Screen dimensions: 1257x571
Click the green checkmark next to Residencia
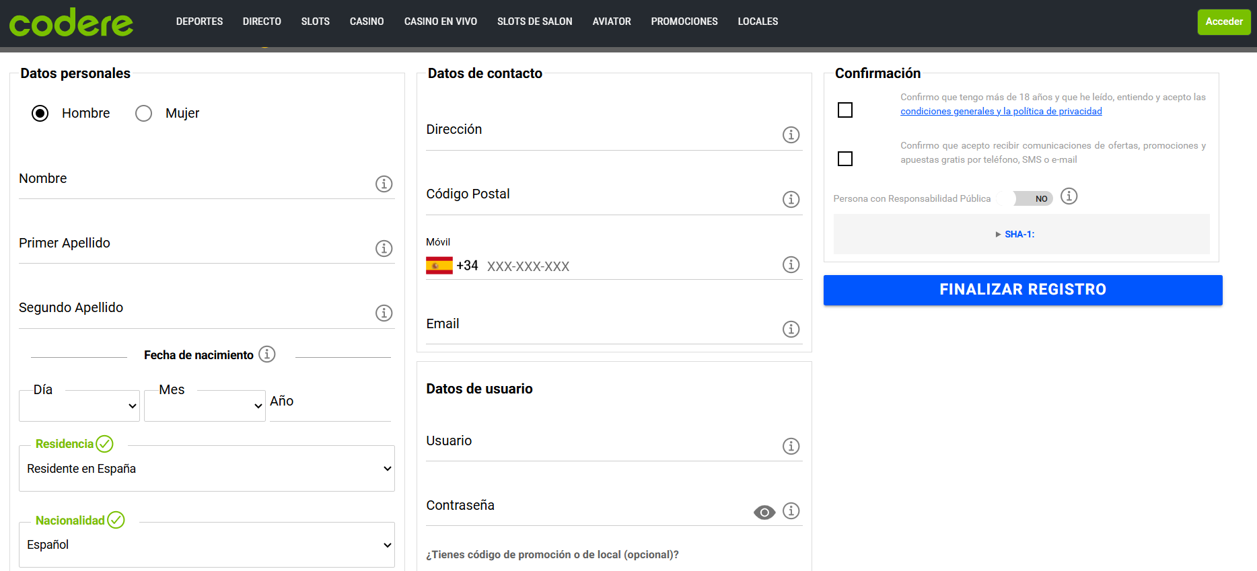pyautogui.click(x=104, y=444)
